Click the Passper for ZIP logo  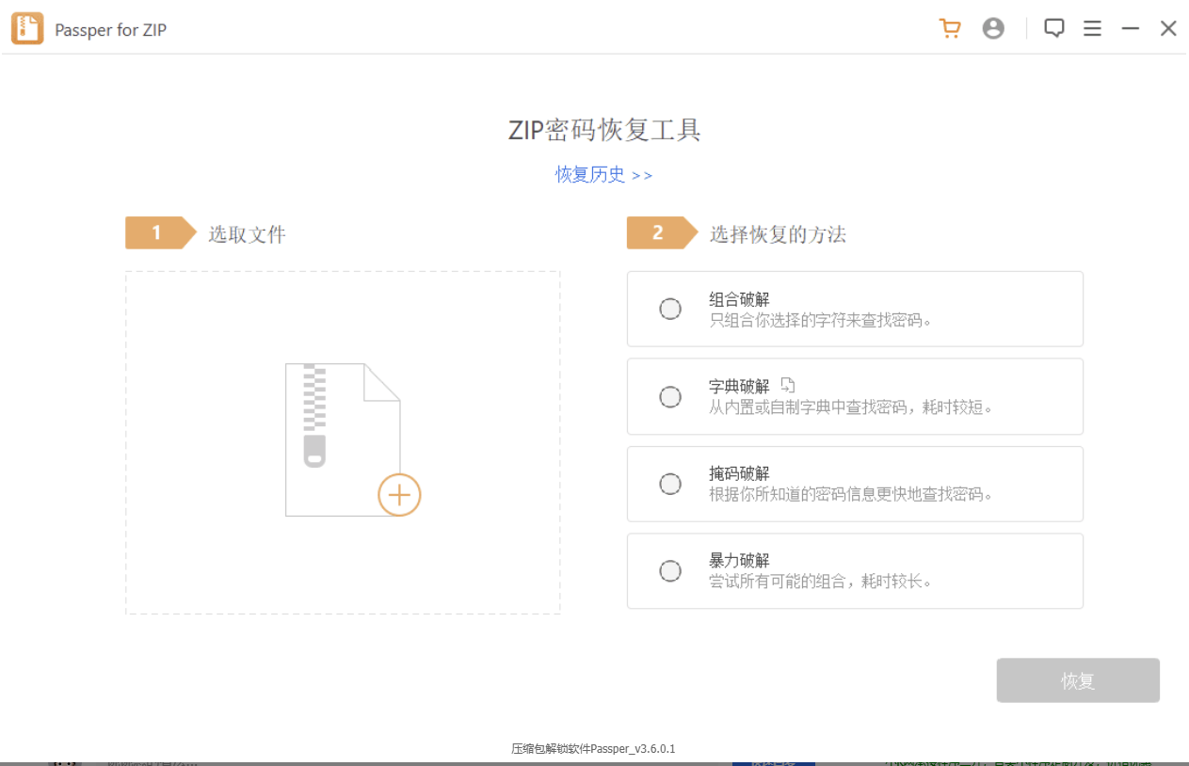tap(27, 28)
